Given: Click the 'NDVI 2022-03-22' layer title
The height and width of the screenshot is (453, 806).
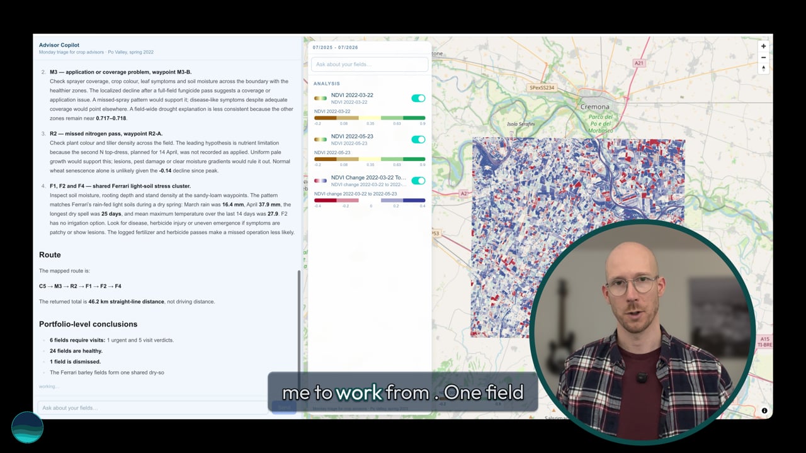Looking at the screenshot, I should click(x=352, y=95).
